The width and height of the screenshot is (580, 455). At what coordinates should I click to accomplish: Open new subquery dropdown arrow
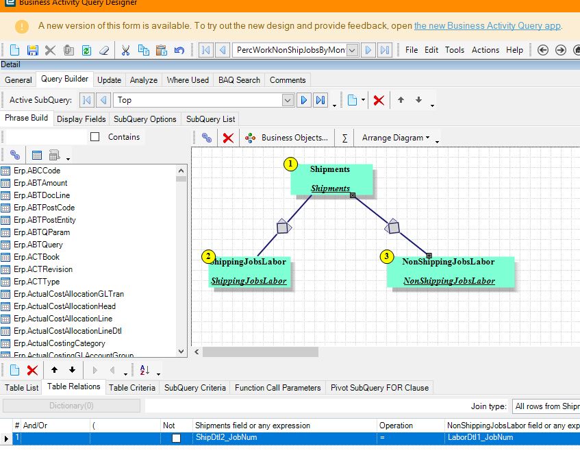pyautogui.click(x=363, y=99)
